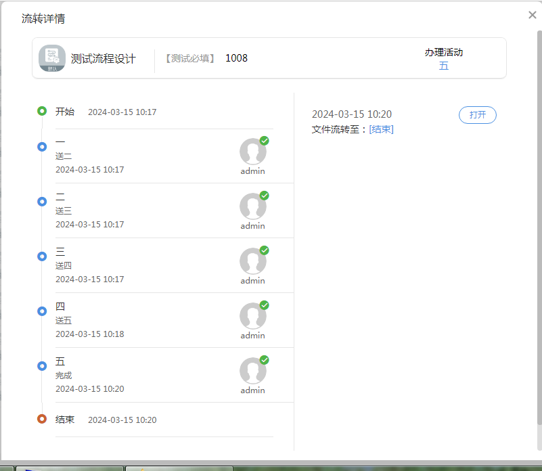
Task: Click the 结束 step label
Action: pos(65,420)
